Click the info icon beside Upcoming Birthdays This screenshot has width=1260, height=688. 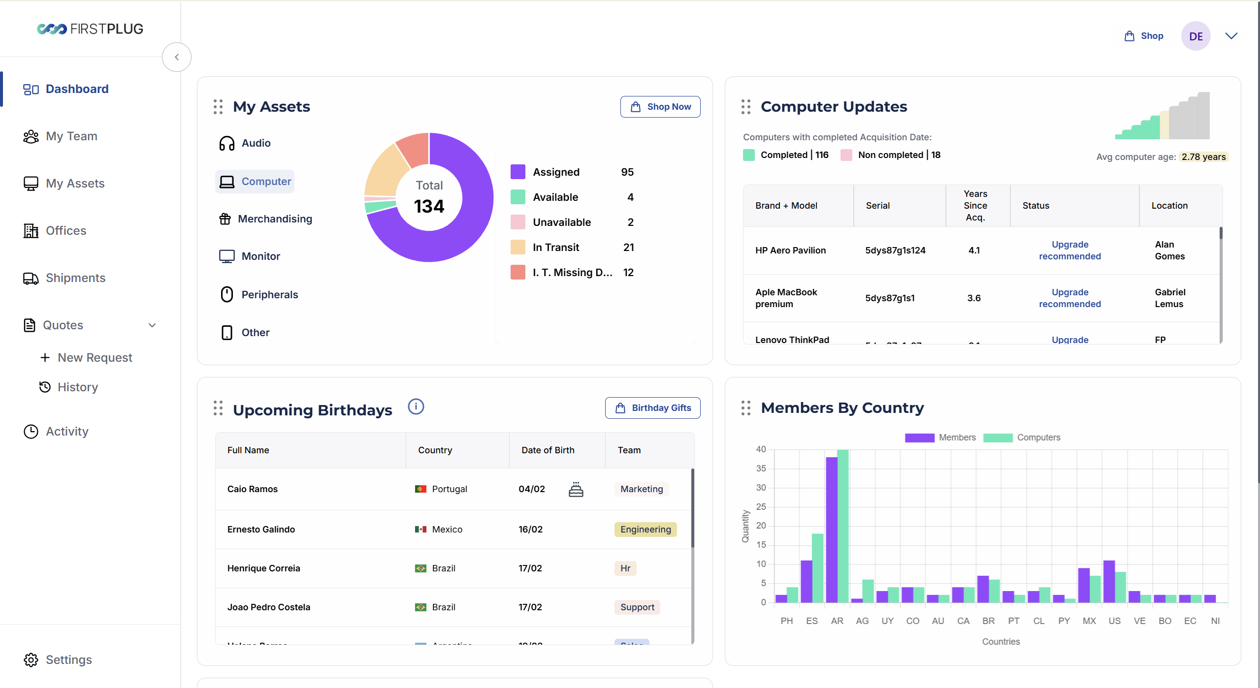click(416, 407)
